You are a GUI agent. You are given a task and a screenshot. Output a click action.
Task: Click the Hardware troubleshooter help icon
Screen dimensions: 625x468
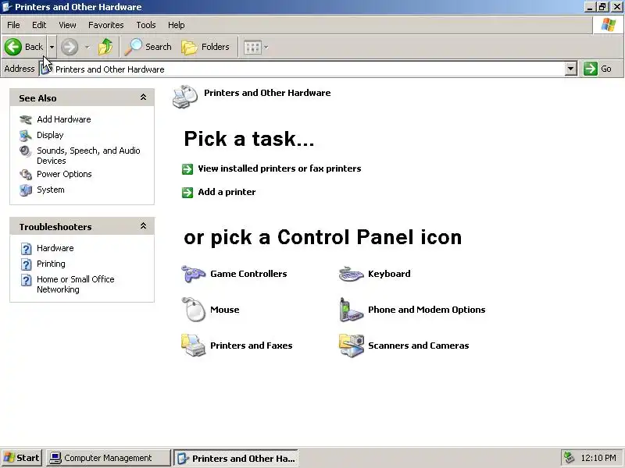[x=26, y=249]
